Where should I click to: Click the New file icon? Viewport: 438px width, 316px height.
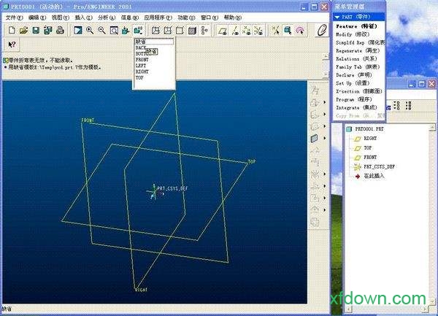tap(12, 30)
